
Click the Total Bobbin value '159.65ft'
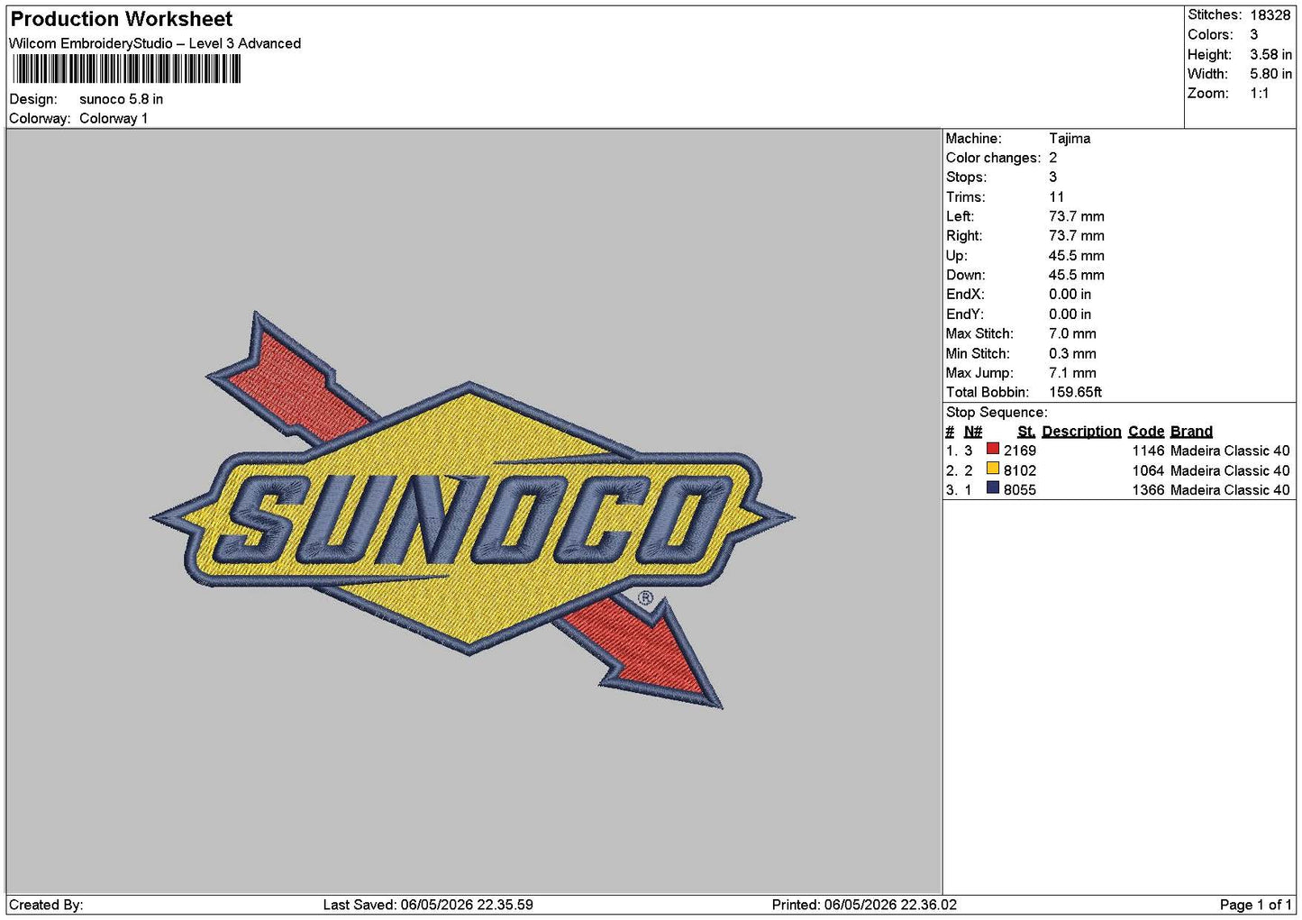1075,392
